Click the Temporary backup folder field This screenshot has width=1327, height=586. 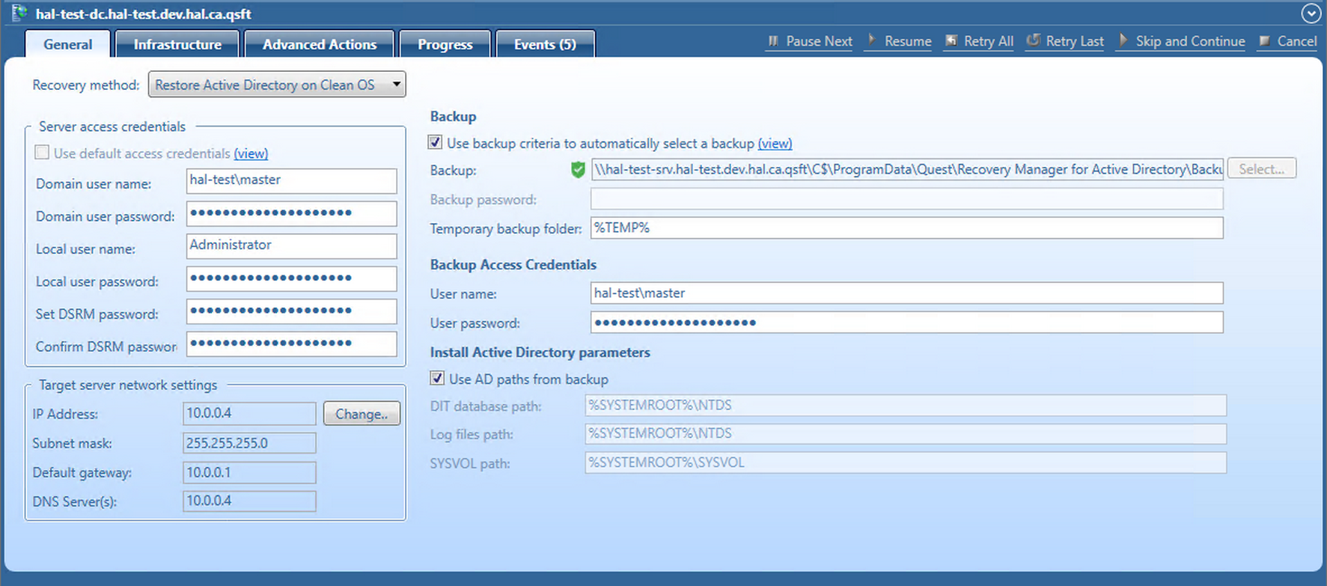[x=906, y=228]
